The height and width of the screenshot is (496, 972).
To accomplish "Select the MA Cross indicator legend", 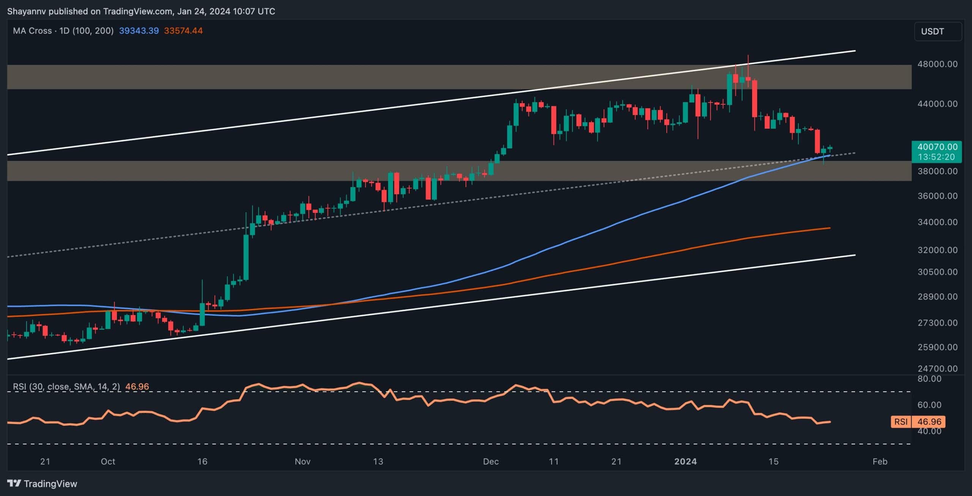I will click(63, 31).
